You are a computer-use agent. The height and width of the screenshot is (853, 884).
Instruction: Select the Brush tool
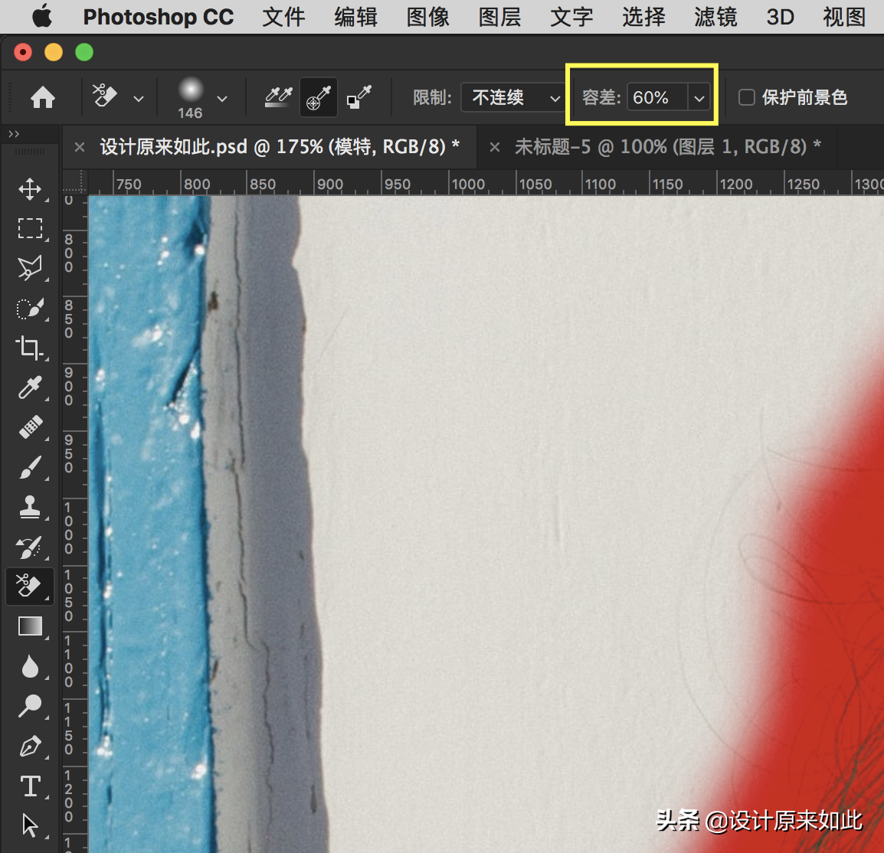click(30, 467)
